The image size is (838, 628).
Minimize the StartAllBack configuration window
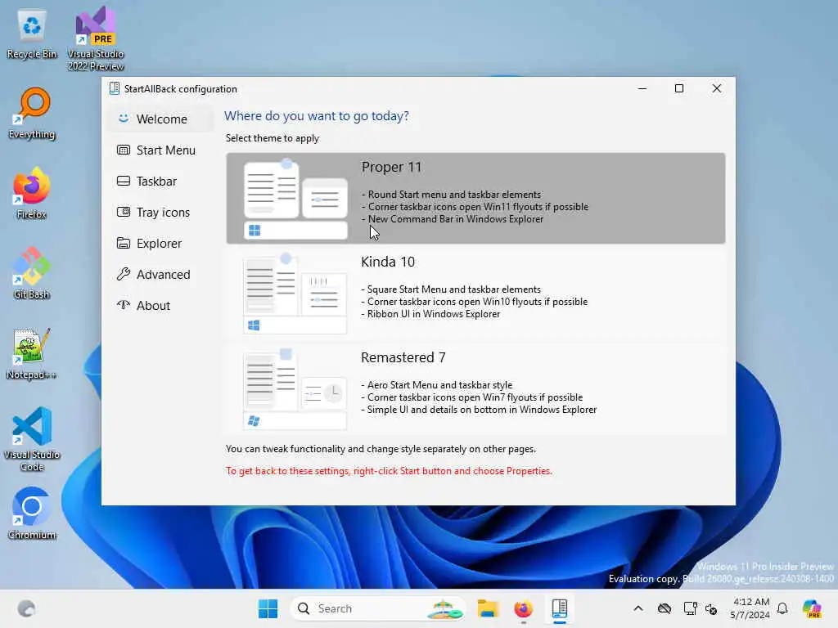coord(642,88)
